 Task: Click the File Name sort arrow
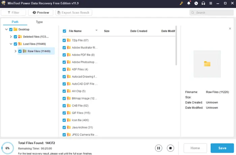click(96, 30)
